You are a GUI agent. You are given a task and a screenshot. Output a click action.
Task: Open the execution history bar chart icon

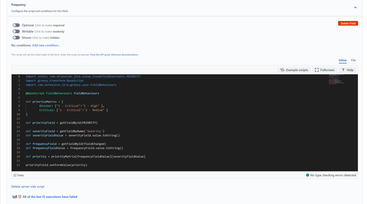15,197
